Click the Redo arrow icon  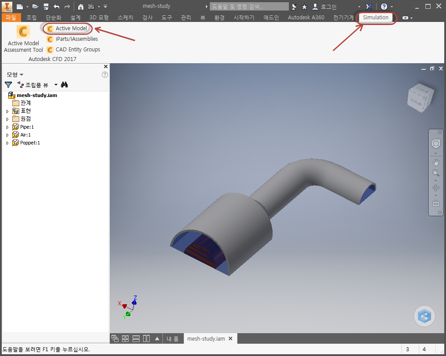pos(67,7)
